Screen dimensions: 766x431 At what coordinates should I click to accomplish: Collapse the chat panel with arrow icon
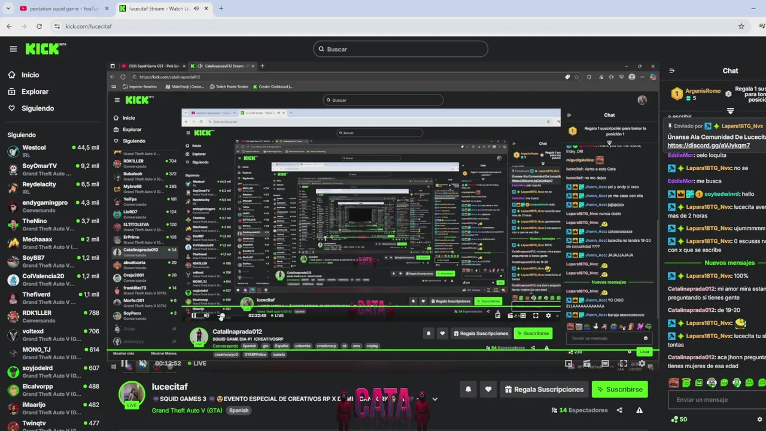[x=671, y=71]
